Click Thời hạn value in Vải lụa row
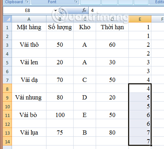The height and width of the screenshot is (149, 164). (112, 132)
